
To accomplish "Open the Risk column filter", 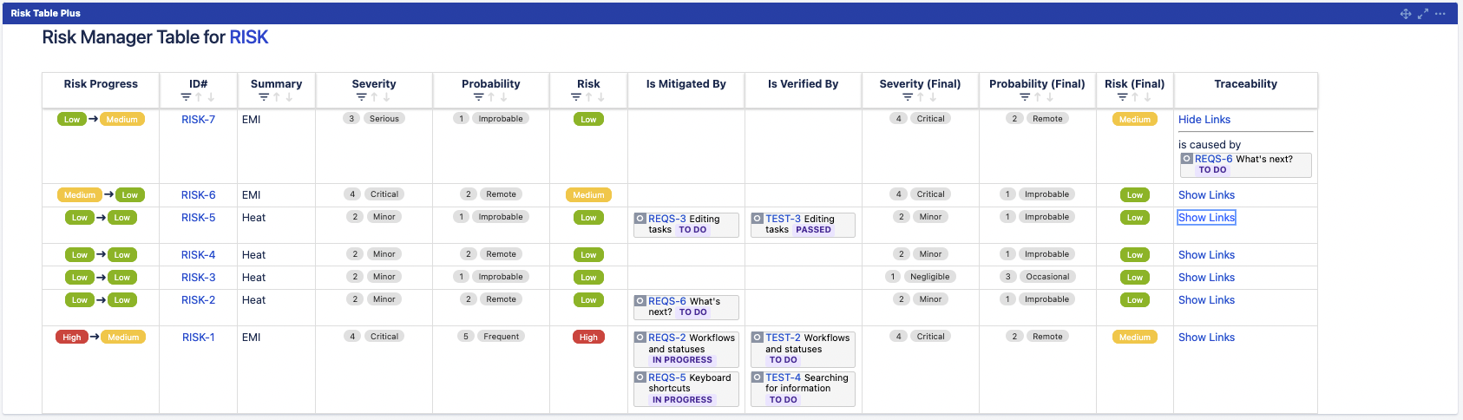I will pyautogui.click(x=576, y=97).
